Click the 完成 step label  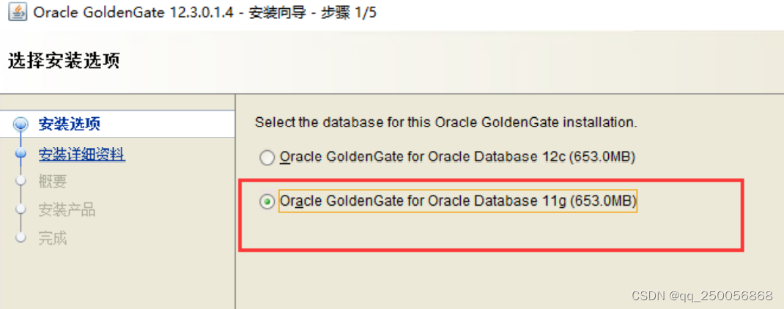tap(53, 238)
